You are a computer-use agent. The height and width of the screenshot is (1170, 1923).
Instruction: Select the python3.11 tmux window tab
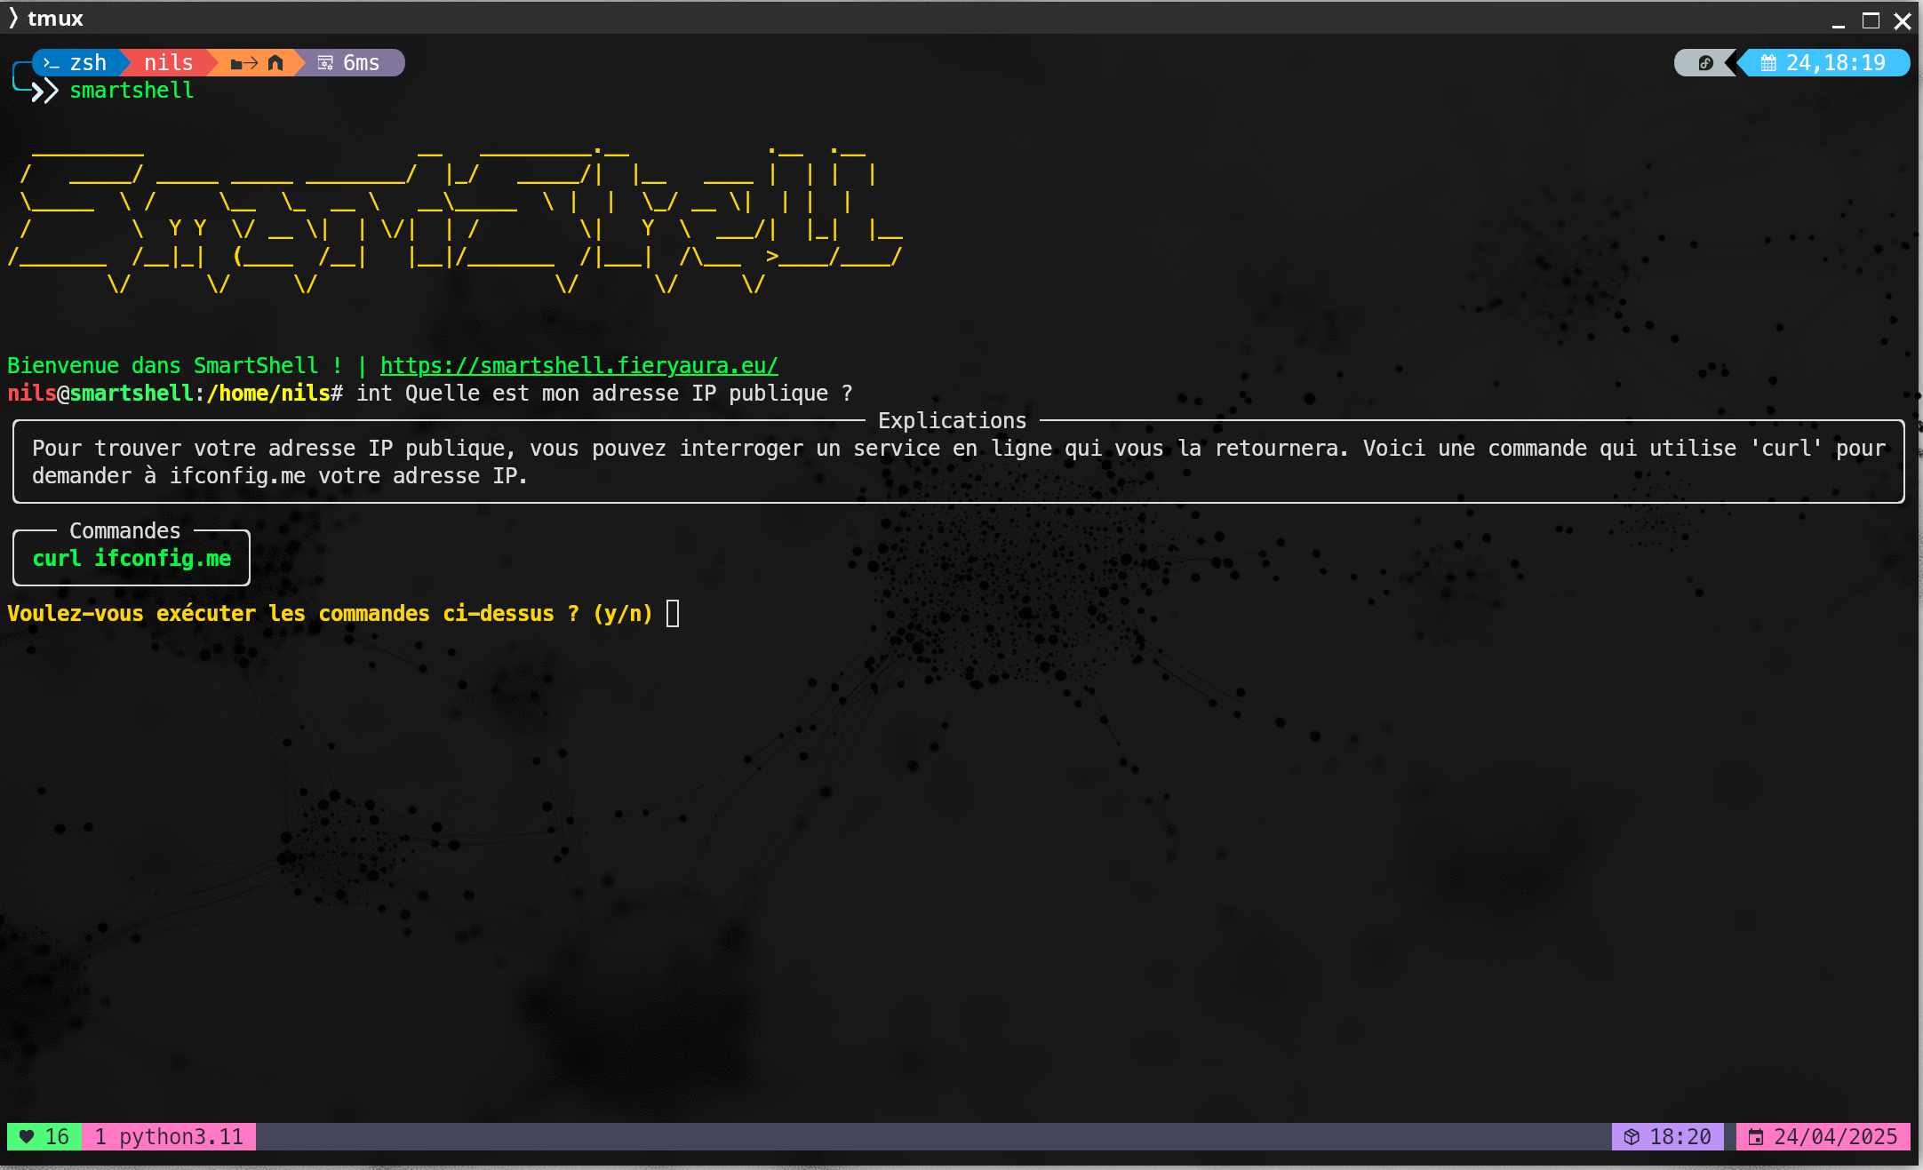169,1136
